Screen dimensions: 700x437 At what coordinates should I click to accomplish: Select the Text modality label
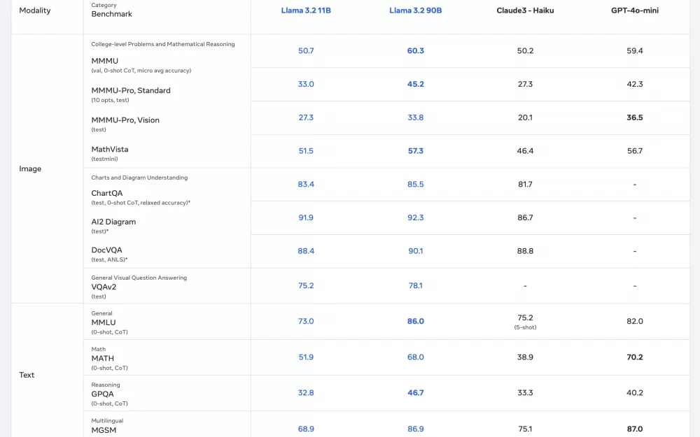(x=27, y=375)
